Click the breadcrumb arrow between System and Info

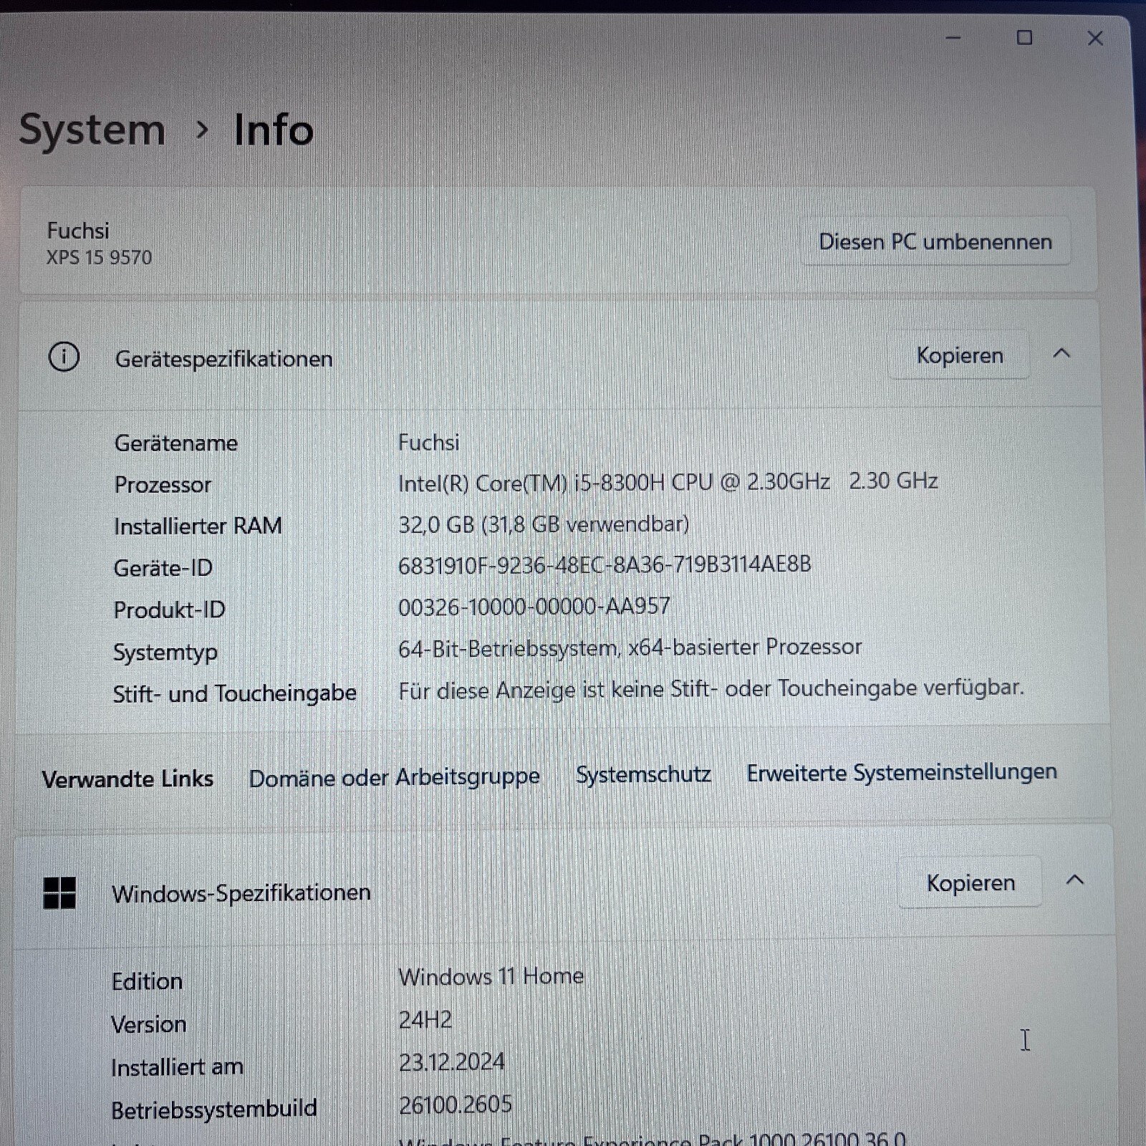[202, 130]
